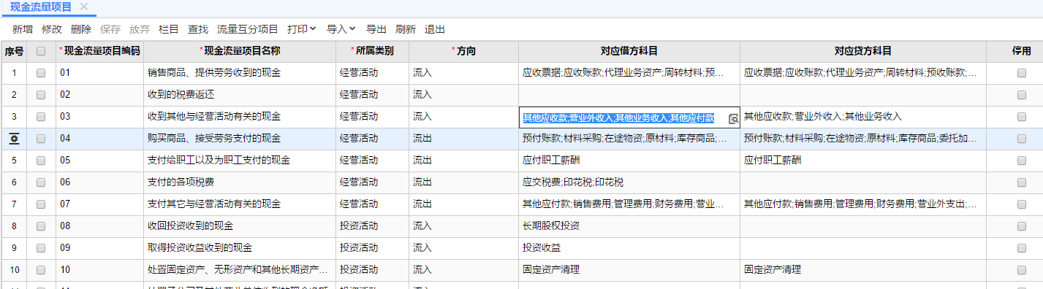Open 流量互分项目
The height and width of the screenshot is (289, 1043).
pos(248,29)
